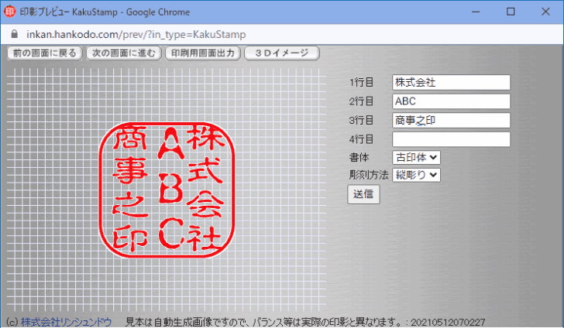The width and height of the screenshot is (564, 328).
Task: Submit the form with 送信 button
Action: 363,194
